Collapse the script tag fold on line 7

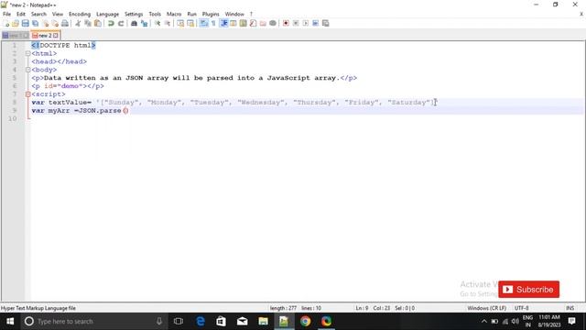(28, 94)
